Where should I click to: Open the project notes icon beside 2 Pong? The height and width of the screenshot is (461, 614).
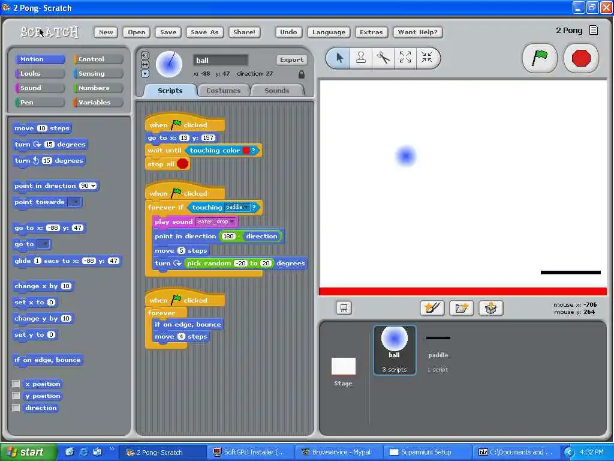(594, 30)
